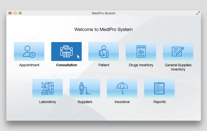207x131 pixels.
Task: Open the General Supplies Inventory tile
Action: click(178, 52)
